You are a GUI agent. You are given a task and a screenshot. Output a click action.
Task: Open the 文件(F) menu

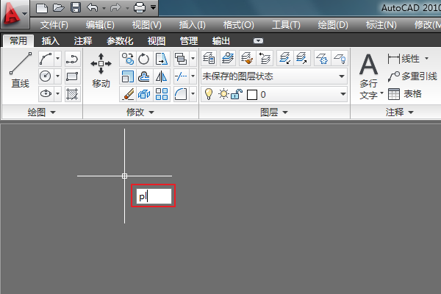click(54, 25)
